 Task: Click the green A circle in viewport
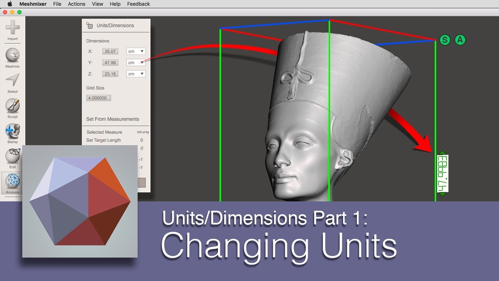(x=460, y=40)
